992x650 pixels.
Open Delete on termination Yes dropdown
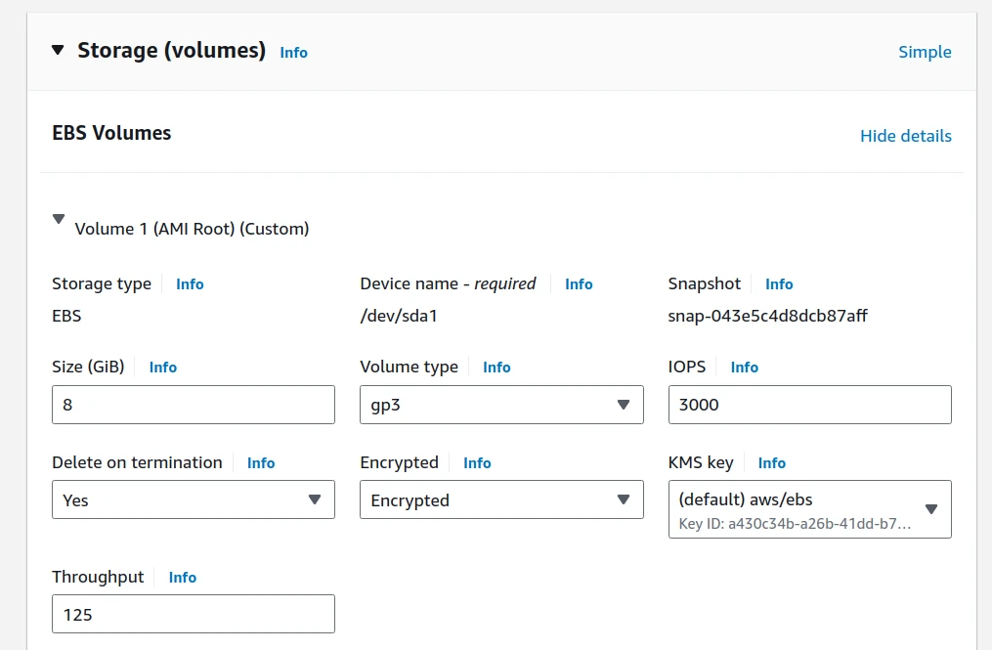click(x=193, y=500)
